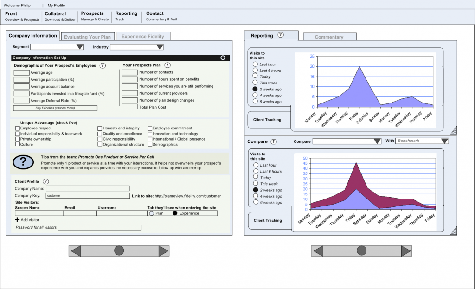The height and width of the screenshot is (289, 475).
Task: Click Client Tracking button in Reporting panel
Action: [x=267, y=120]
